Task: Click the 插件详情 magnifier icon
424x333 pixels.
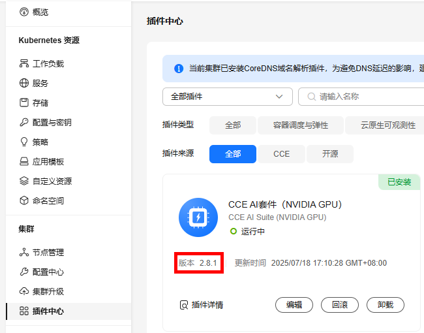Action: (x=183, y=305)
